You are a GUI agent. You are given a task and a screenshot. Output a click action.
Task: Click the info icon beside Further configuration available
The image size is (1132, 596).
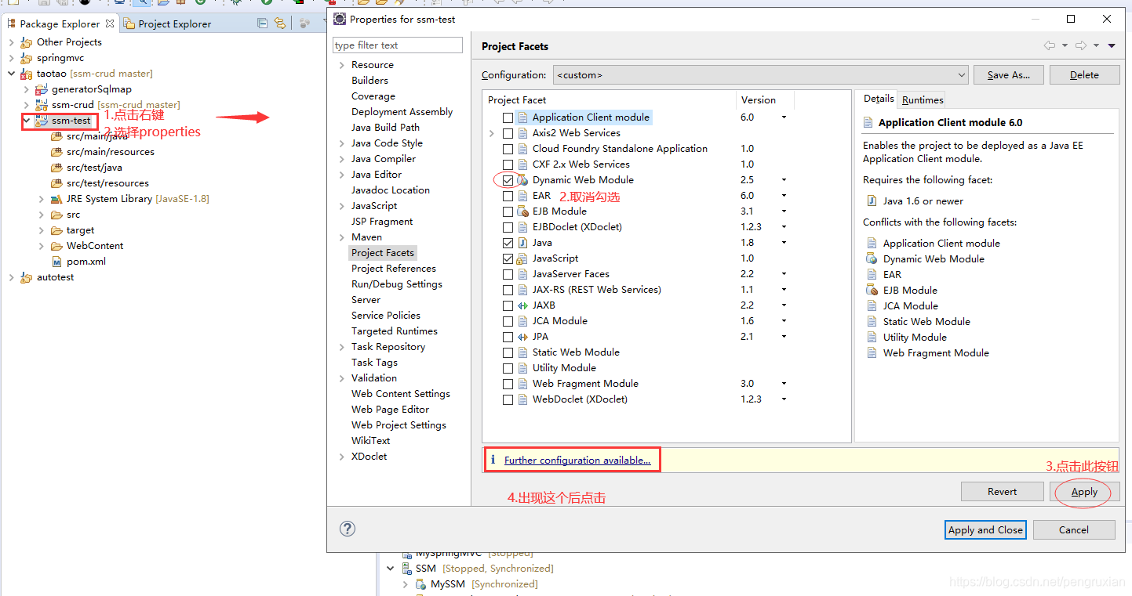click(493, 460)
